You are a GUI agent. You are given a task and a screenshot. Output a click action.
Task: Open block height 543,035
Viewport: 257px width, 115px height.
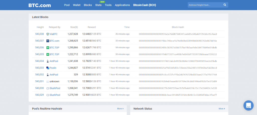point(39,54)
